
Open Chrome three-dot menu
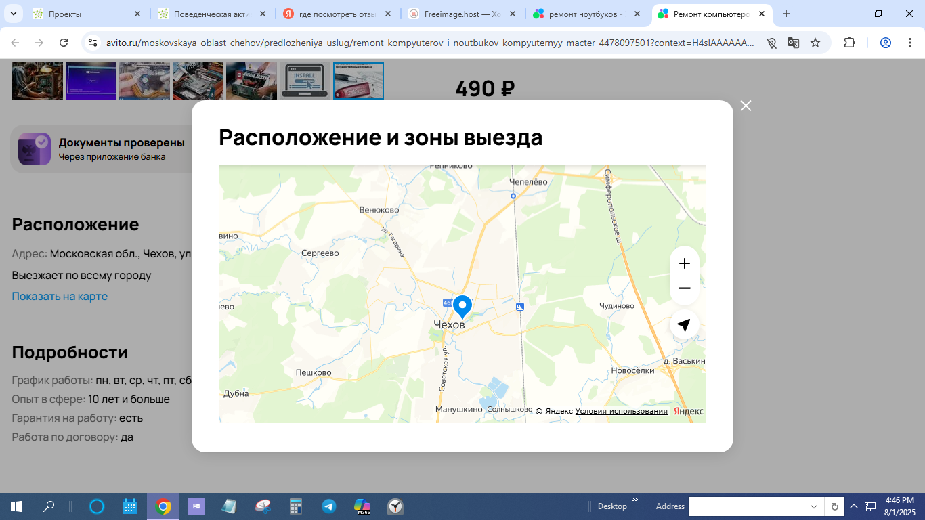click(x=908, y=43)
